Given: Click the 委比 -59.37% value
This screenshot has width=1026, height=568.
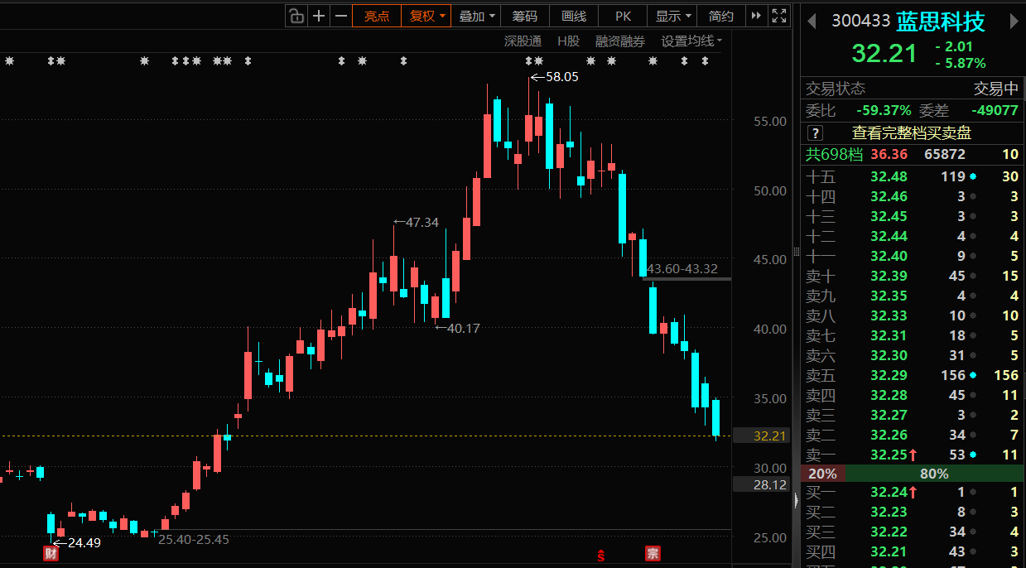Looking at the screenshot, I should pyautogui.click(x=884, y=110).
